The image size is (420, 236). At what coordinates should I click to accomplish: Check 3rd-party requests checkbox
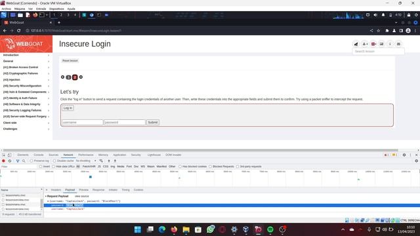click(x=238, y=167)
